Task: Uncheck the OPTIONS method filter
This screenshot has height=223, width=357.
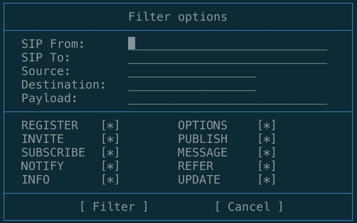Action: coord(267,125)
